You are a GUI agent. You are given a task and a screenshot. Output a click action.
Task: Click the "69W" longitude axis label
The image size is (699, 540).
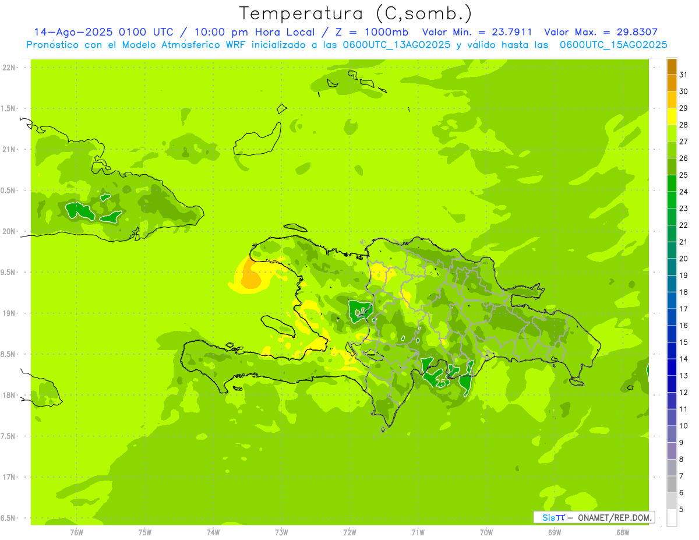(x=554, y=532)
